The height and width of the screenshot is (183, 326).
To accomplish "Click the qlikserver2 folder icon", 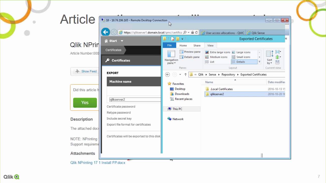I will pyautogui.click(x=207, y=94).
